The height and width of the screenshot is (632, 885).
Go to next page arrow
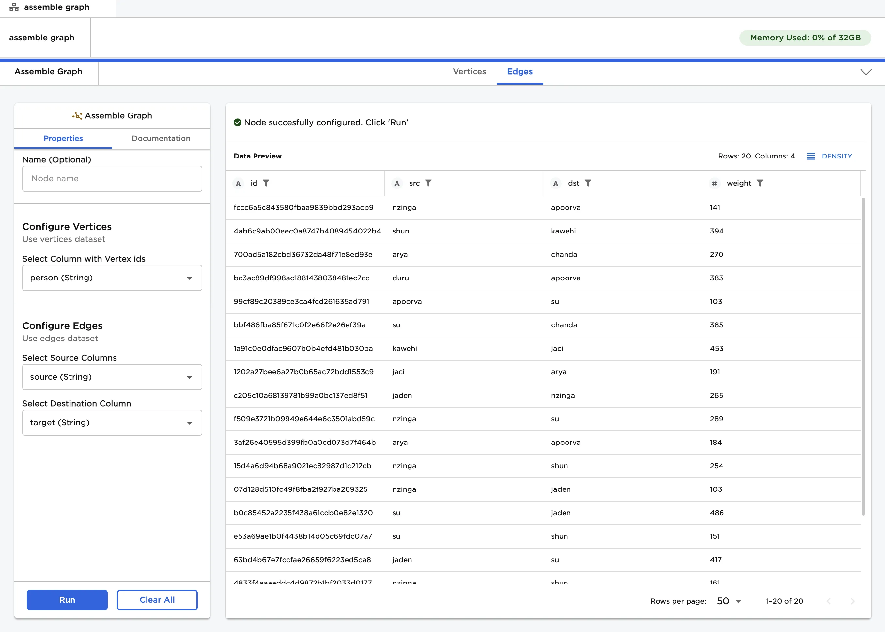852,601
